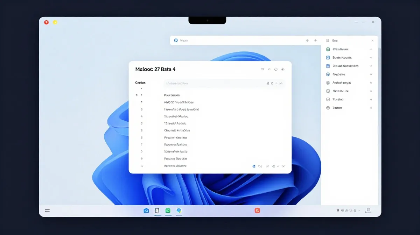Select list row numbered 3 in the dialog
The height and width of the screenshot is (235, 420).
(210, 109)
